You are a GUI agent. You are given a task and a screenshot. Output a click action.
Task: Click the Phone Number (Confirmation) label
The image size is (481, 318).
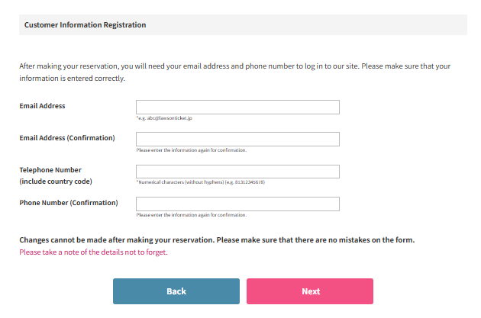click(x=69, y=203)
